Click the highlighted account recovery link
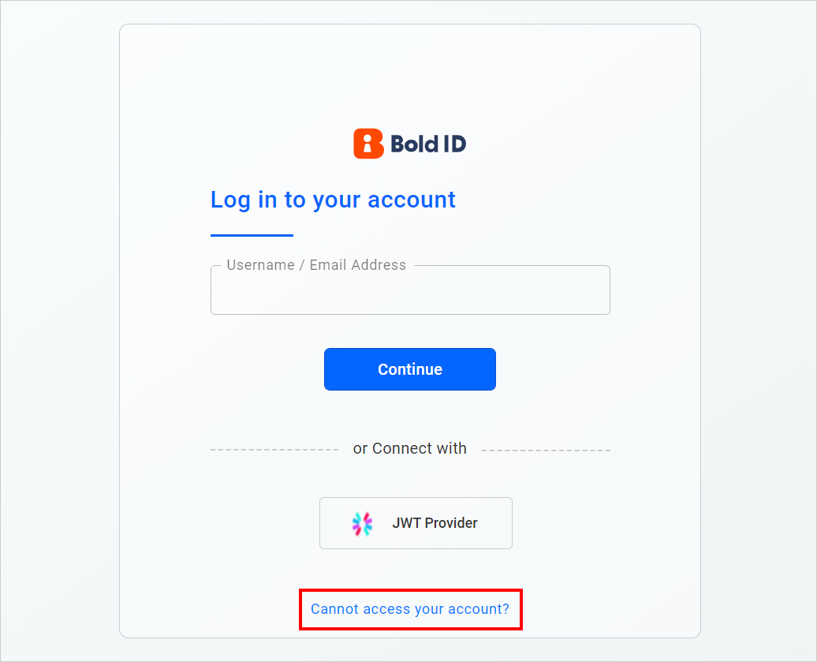This screenshot has width=817, height=662. [x=409, y=608]
